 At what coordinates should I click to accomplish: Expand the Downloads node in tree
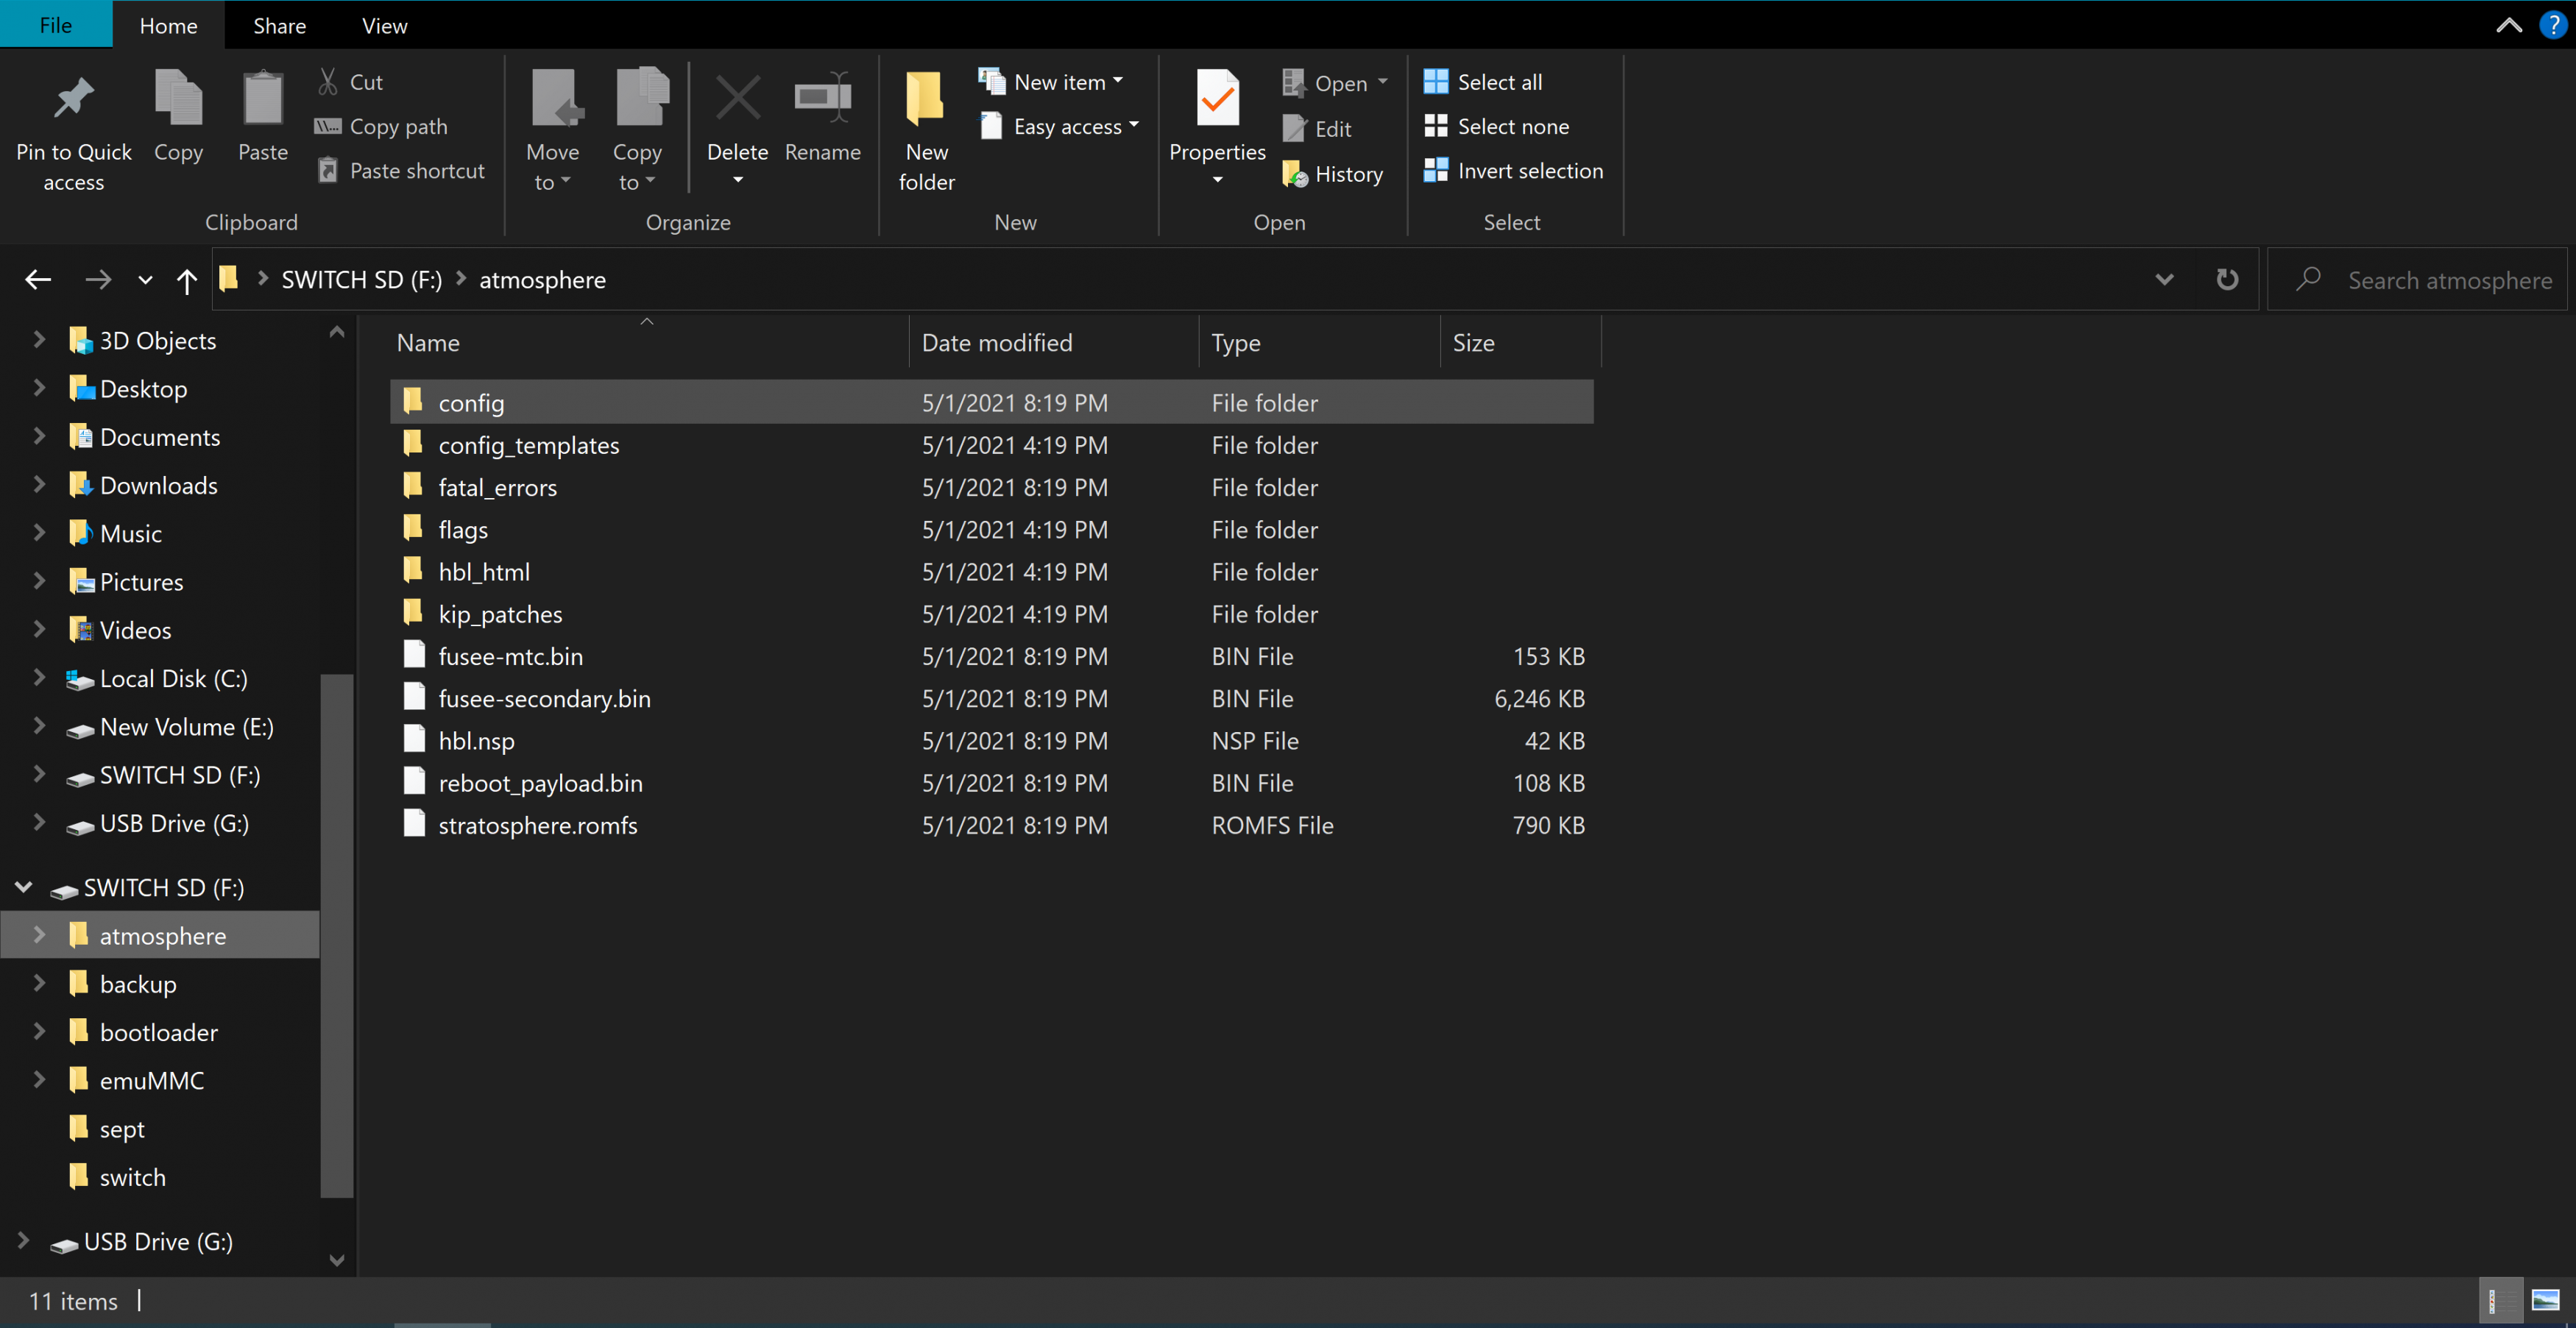[40, 485]
